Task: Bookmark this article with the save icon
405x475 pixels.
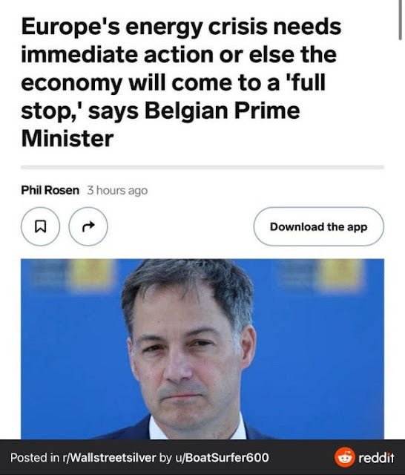Action: coord(40,226)
